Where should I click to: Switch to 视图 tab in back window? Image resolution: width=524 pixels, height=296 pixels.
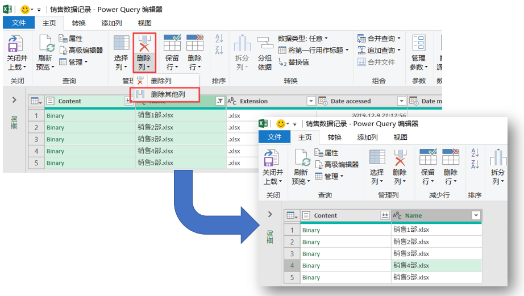click(145, 23)
